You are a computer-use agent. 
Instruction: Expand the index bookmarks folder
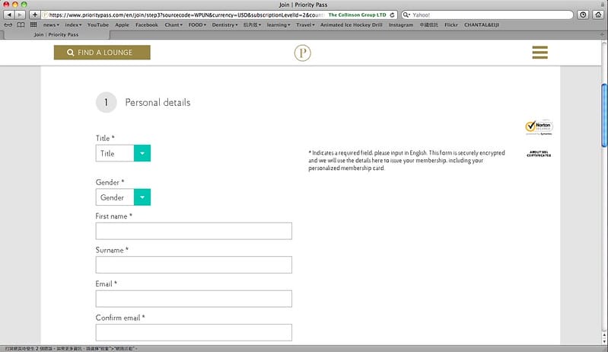[x=73, y=25]
